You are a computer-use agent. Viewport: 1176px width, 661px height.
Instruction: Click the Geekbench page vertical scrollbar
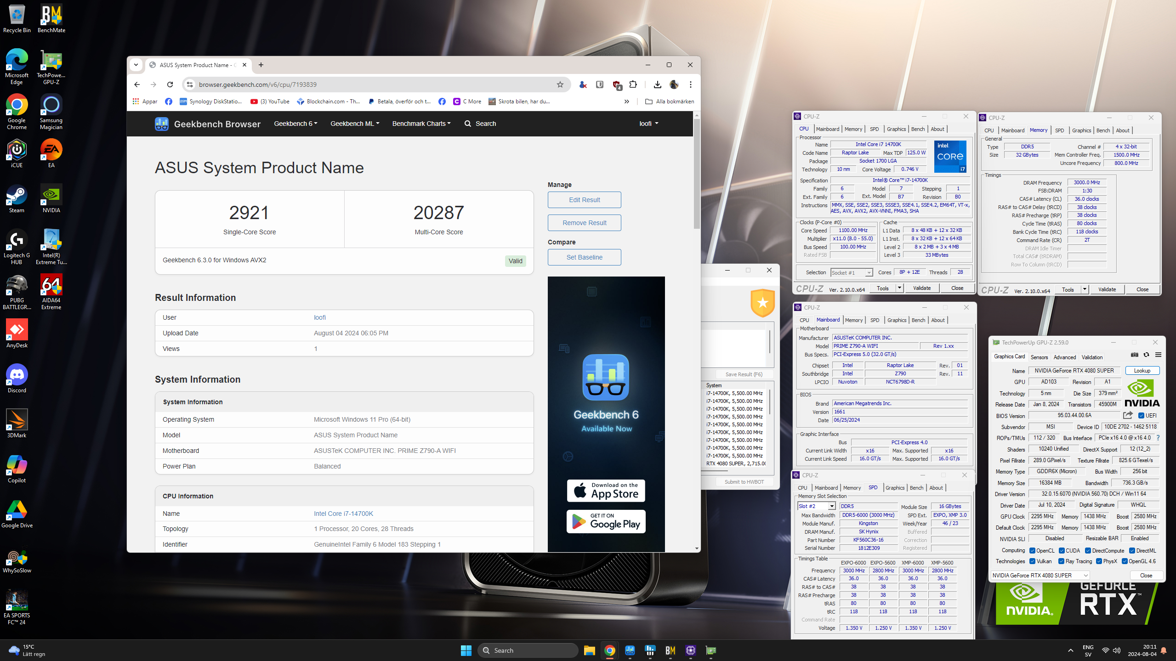click(x=697, y=174)
